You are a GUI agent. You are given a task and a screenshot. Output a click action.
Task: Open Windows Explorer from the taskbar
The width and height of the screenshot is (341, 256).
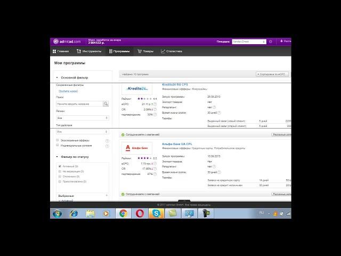tap(90, 213)
